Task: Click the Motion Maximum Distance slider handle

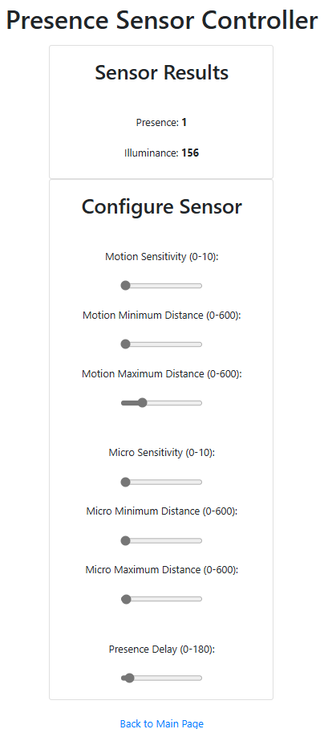Action: (x=143, y=402)
